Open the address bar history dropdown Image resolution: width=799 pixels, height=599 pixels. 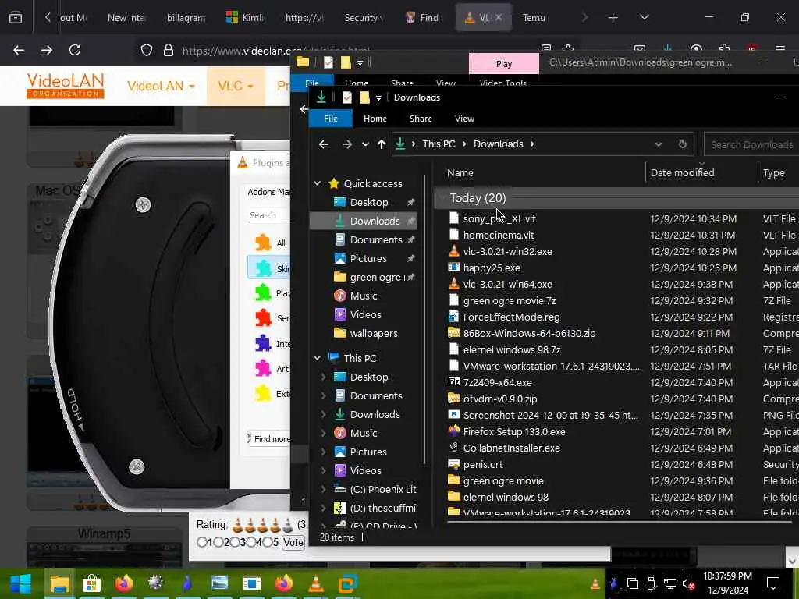tap(659, 144)
